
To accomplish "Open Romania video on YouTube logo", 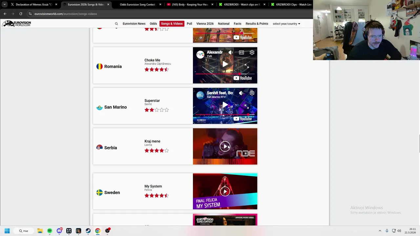I will pos(243,78).
